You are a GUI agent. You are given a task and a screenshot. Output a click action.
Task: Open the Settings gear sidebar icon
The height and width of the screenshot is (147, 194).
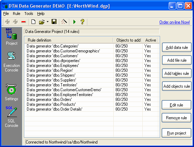(x=11, y=92)
